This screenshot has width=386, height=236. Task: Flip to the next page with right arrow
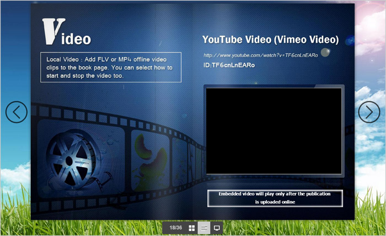[369, 112]
